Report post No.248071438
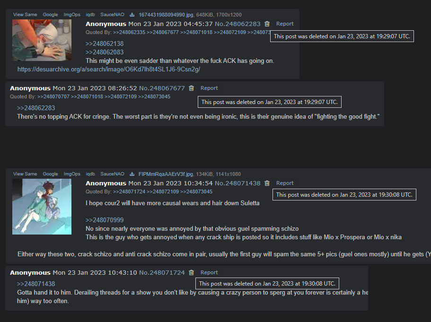This screenshot has height=322, width=431. (x=285, y=183)
